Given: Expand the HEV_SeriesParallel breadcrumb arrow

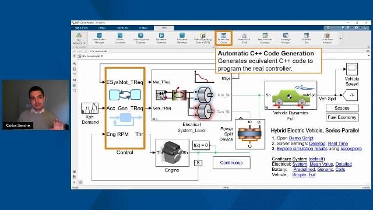Looking at the screenshot, I should [102, 56].
